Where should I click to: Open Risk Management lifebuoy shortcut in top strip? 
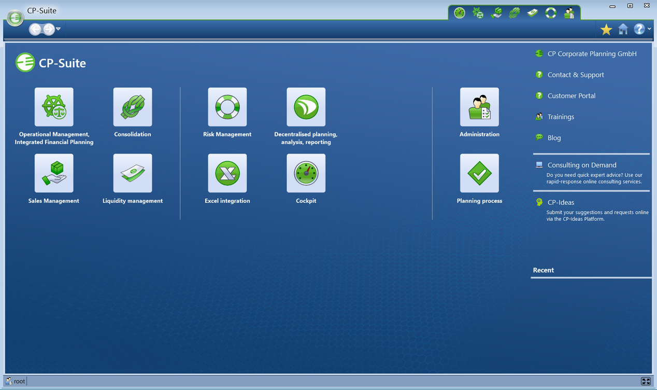point(551,13)
